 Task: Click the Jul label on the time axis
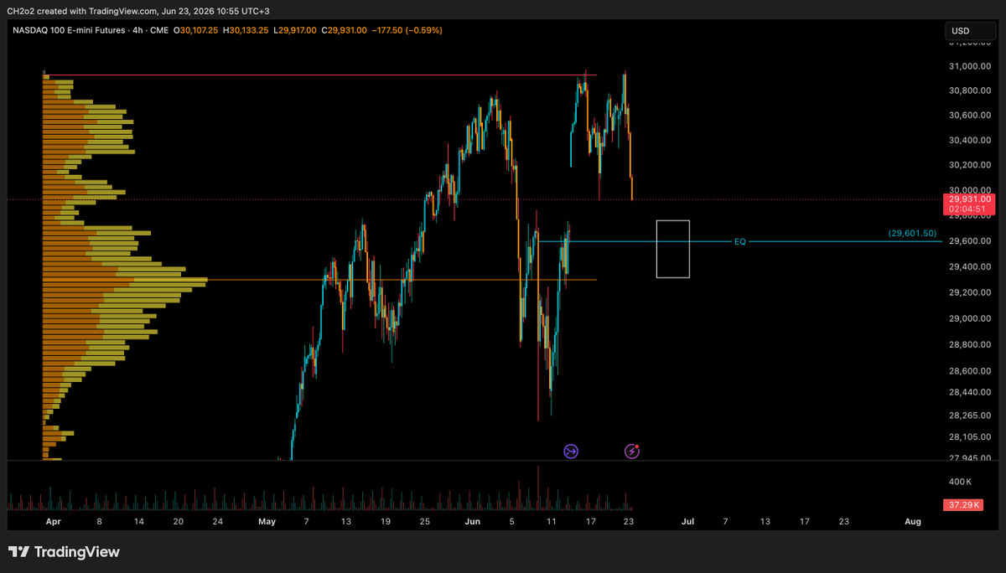tap(687, 521)
